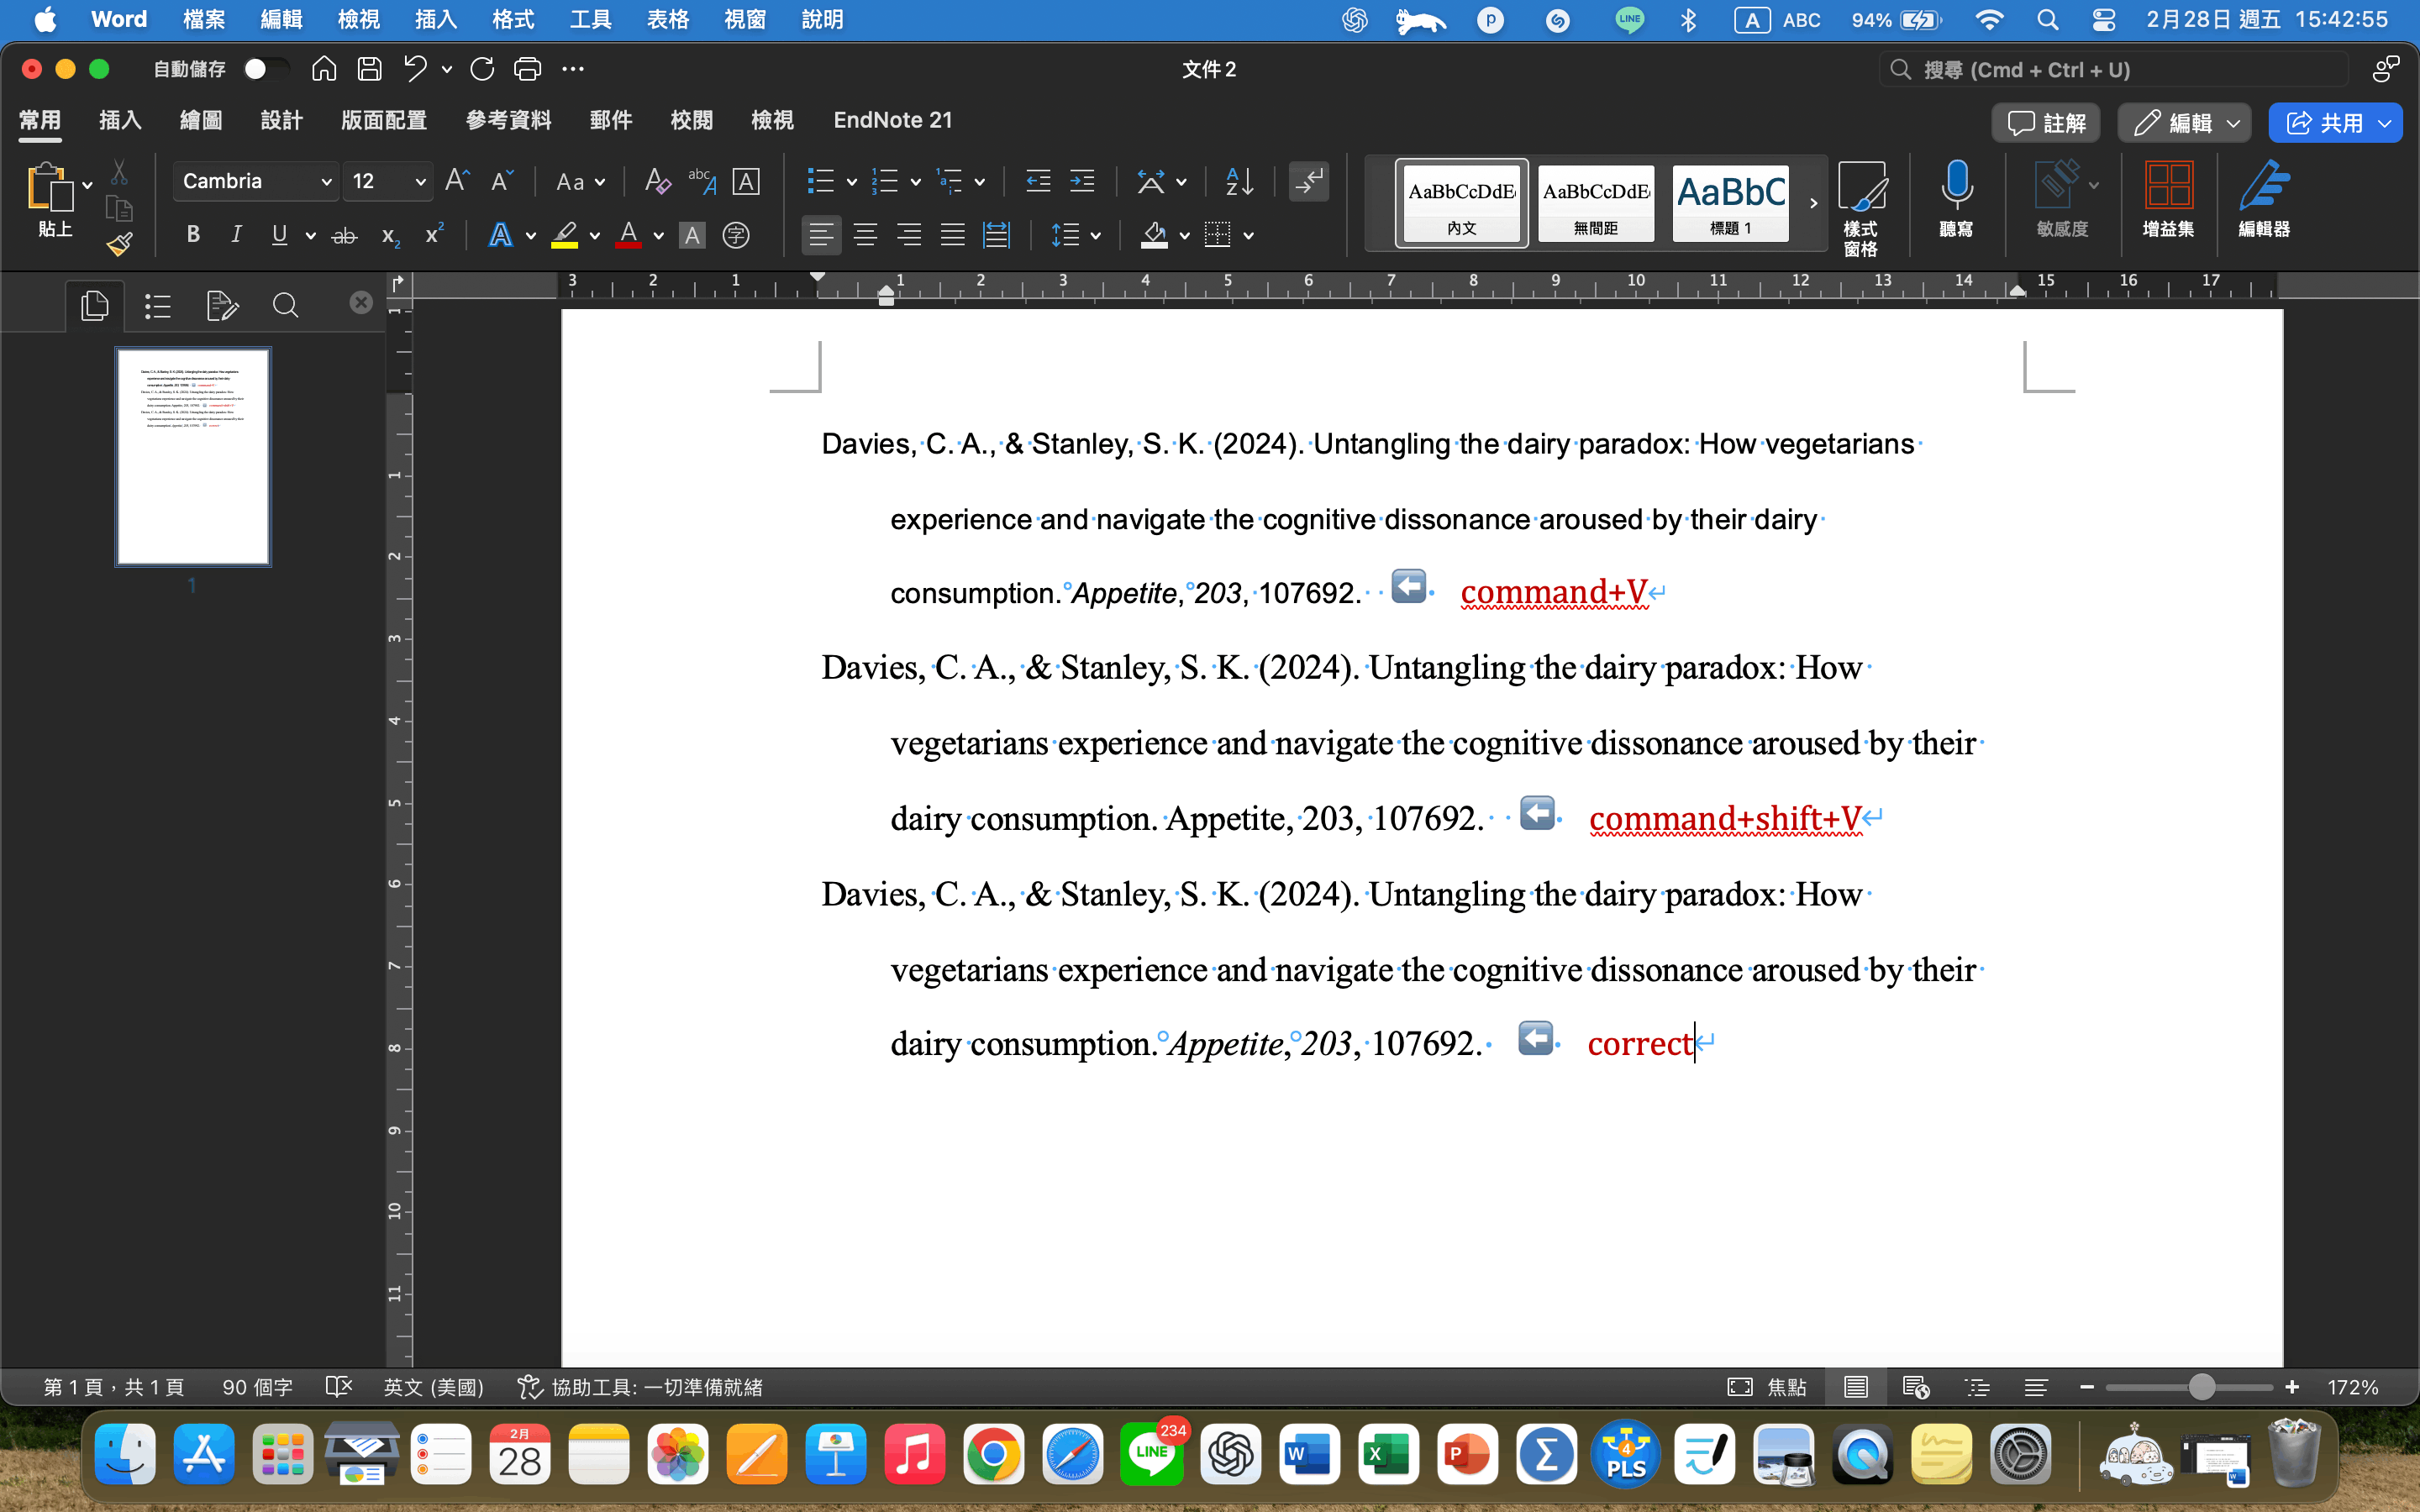Click the Increase Indent icon
Image resolution: width=2420 pixels, height=1512 pixels.
tap(1082, 181)
